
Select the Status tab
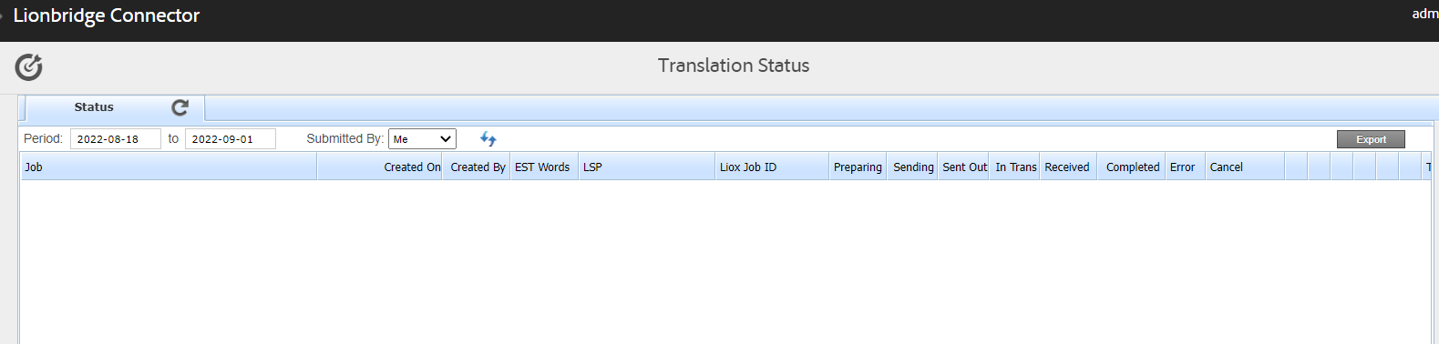click(94, 107)
